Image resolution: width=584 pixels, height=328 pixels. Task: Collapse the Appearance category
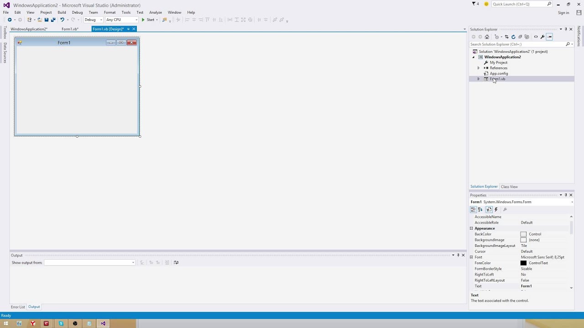point(471,228)
